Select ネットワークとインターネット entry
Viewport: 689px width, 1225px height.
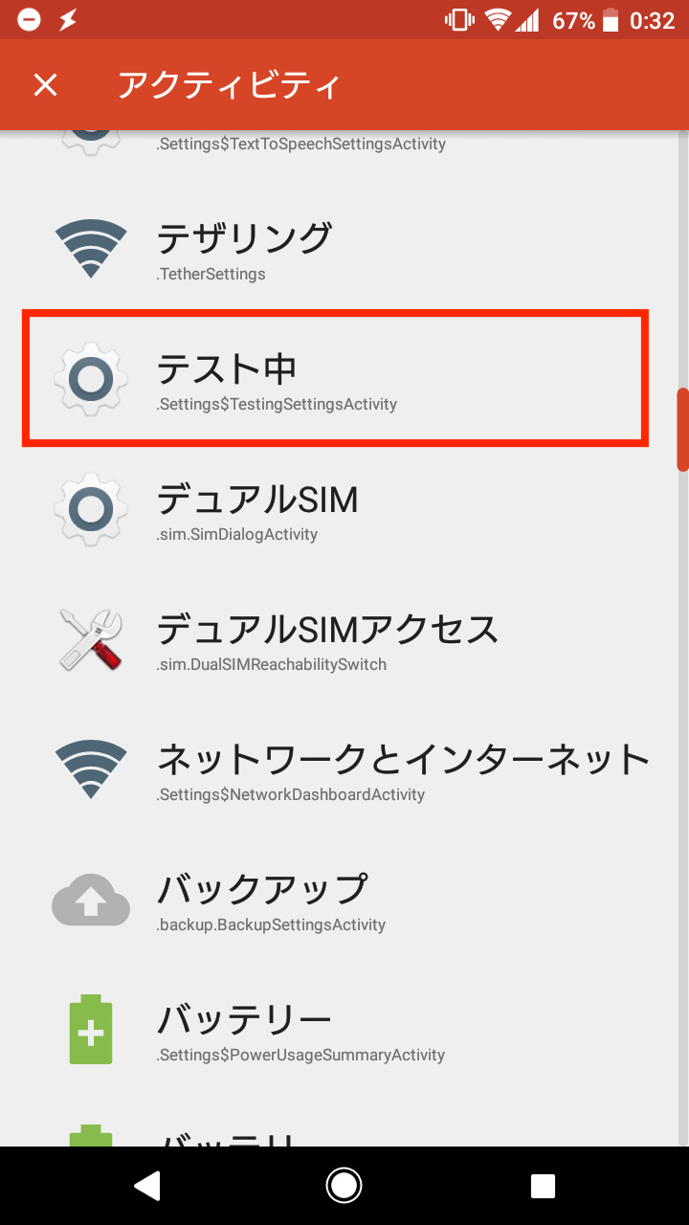[x=344, y=769]
